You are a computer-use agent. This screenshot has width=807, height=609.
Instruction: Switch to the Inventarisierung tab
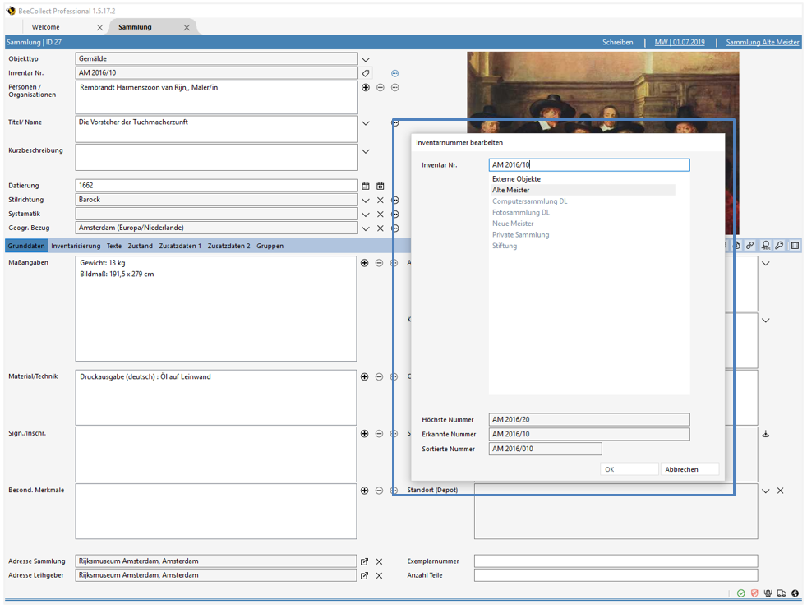coord(74,245)
